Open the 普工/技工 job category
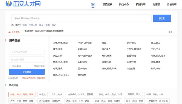The image size is (182, 104). [156, 43]
